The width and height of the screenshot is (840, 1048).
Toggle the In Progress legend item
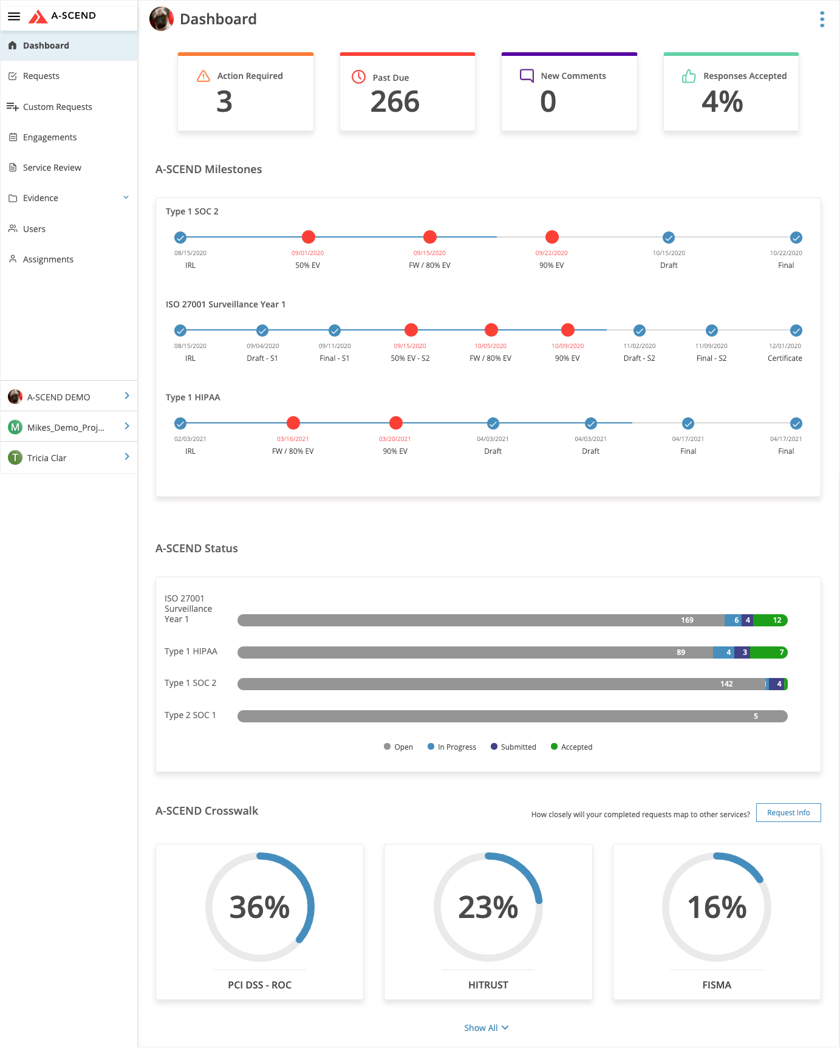click(x=452, y=747)
